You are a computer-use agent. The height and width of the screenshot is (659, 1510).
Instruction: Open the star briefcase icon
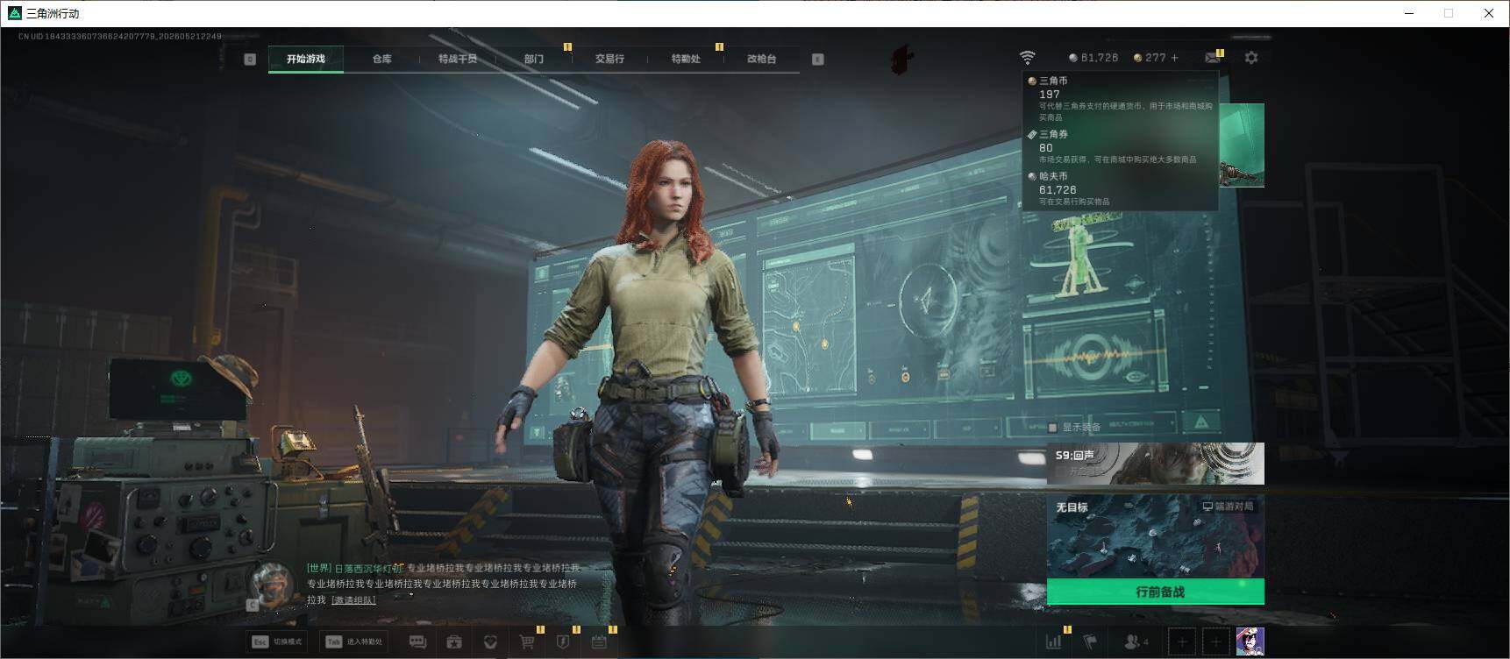click(x=454, y=642)
